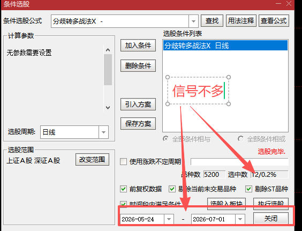The image size is (302, 231).
Task: Toggle 剔除当前未交易品种 checkbox
Action: 172,189
